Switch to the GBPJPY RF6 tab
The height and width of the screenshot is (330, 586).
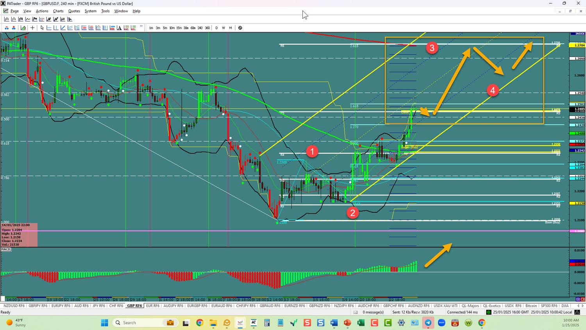tap(38, 306)
